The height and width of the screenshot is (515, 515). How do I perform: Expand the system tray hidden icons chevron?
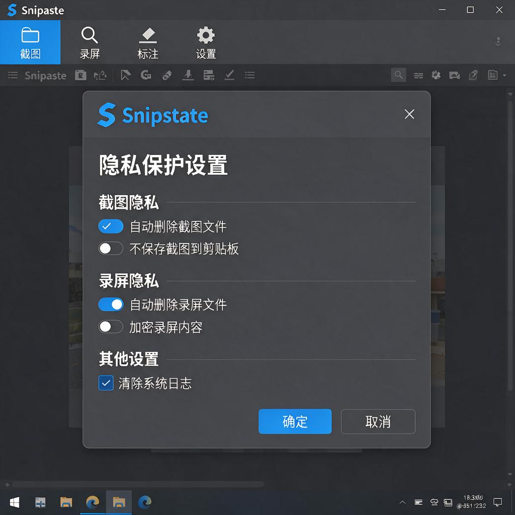click(402, 502)
